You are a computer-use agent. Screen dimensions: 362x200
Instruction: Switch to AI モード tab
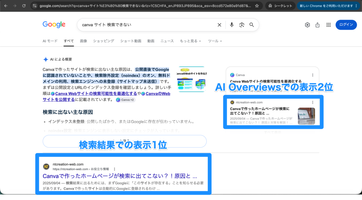coord(50,41)
